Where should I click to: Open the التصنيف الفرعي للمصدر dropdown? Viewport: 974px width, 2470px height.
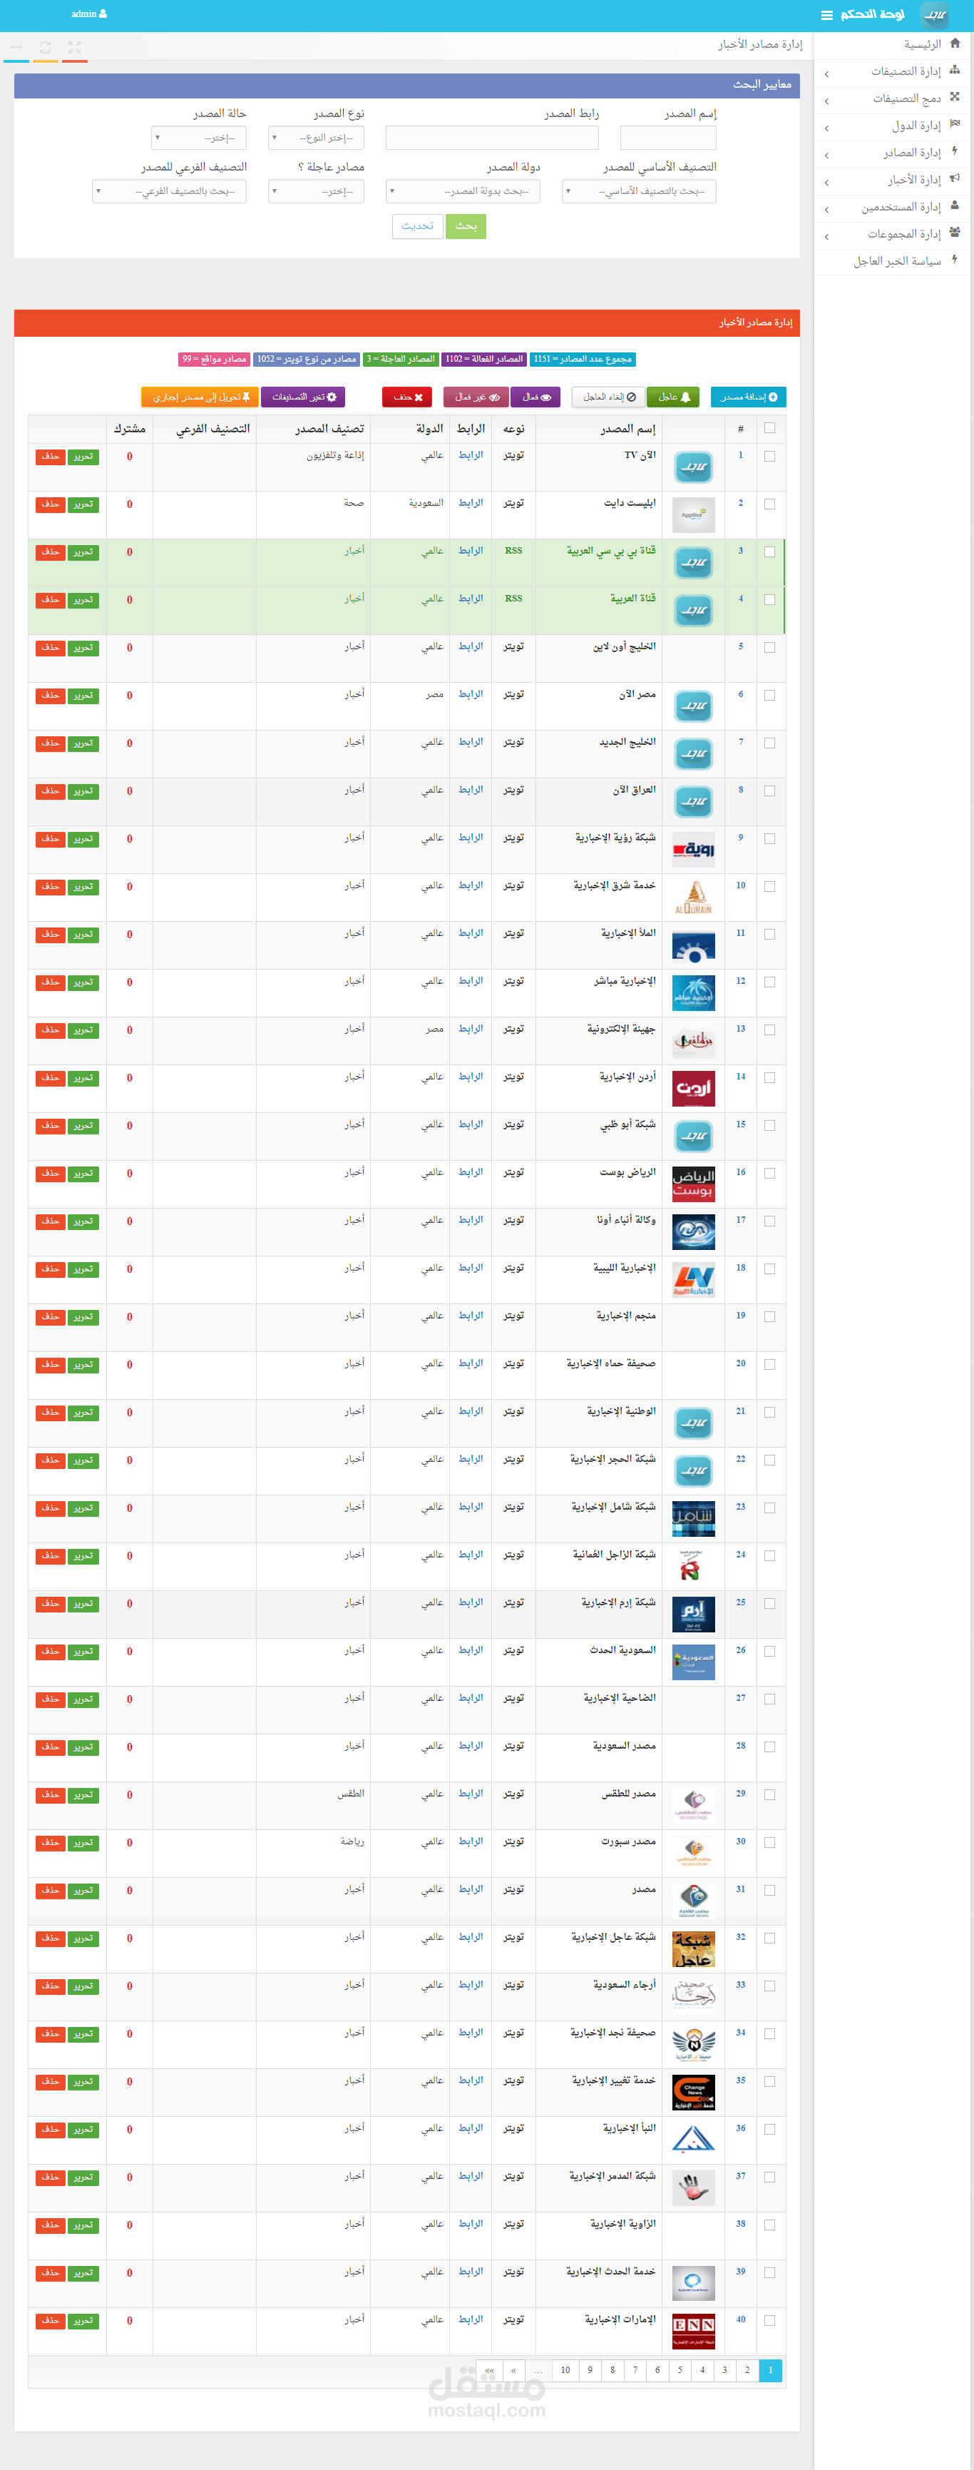(170, 192)
